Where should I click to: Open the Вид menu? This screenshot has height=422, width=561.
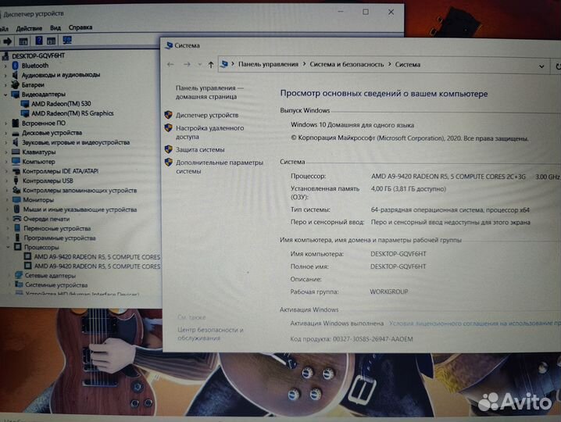pos(55,28)
